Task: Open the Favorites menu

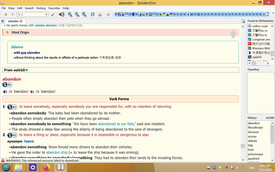Action: point(54,8)
